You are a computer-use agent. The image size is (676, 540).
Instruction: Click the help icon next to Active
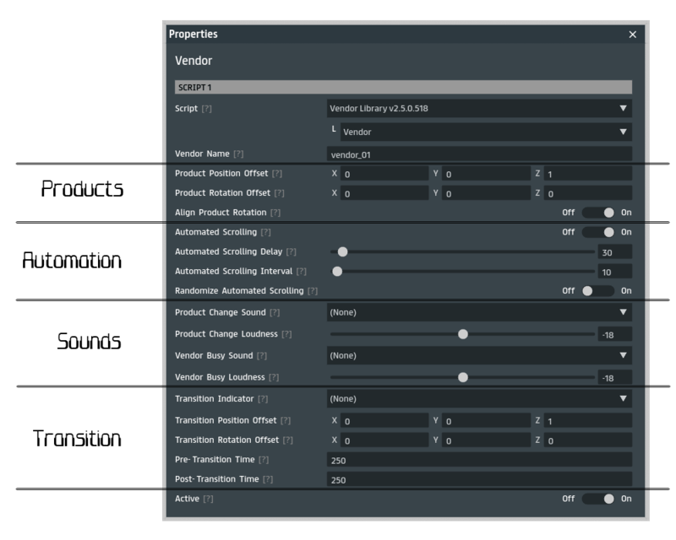point(208,499)
